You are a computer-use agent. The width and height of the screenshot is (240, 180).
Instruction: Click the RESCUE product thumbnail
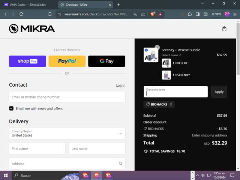tap(166, 63)
